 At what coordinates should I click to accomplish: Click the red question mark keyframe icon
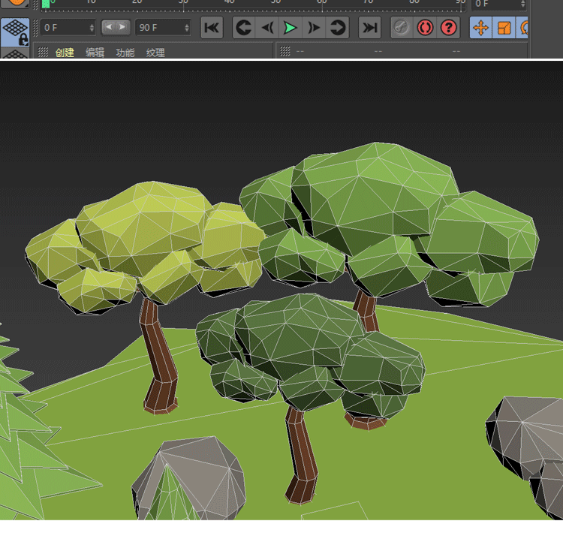click(449, 28)
